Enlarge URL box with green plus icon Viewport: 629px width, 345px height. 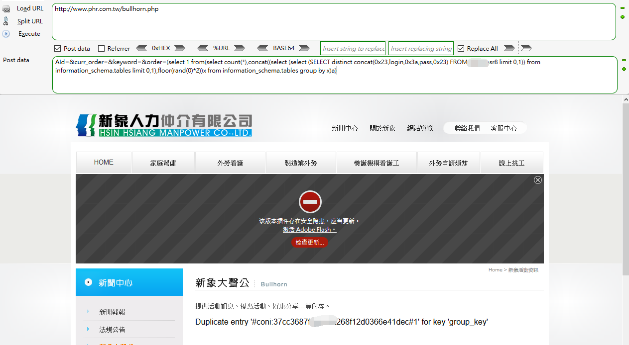click(623, 16)
